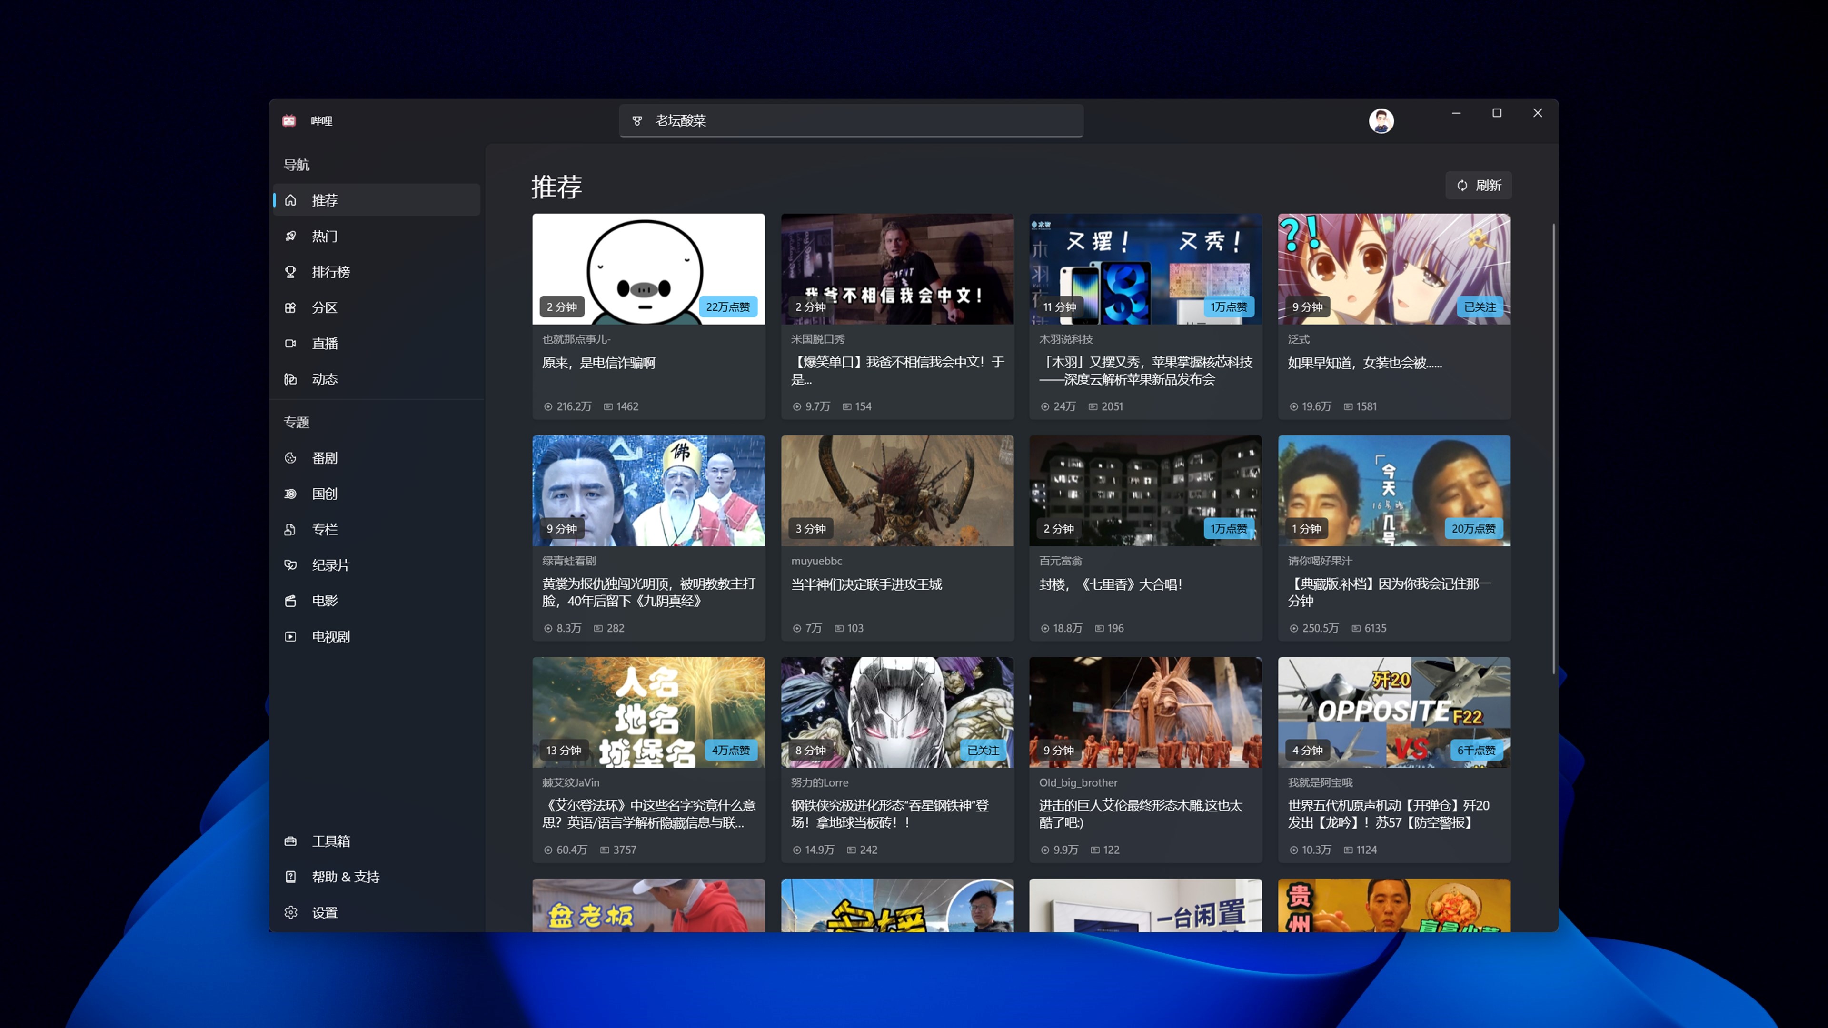Image resolution: width=1828 pixels, height=1028 pixels.
Task: Click the 刷新 button
Action: 1479,185
